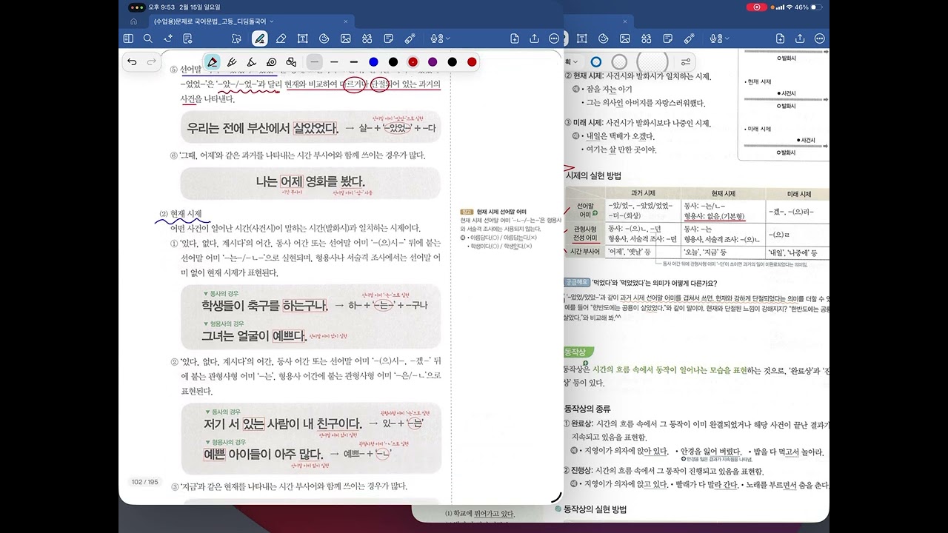
Task: Open Share menu in the right window
Action: pyautogui.click(x=800, y=38)
